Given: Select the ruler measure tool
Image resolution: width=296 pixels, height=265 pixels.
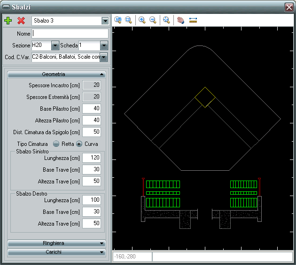Looking at the screenshot, I should coord(193,20).
